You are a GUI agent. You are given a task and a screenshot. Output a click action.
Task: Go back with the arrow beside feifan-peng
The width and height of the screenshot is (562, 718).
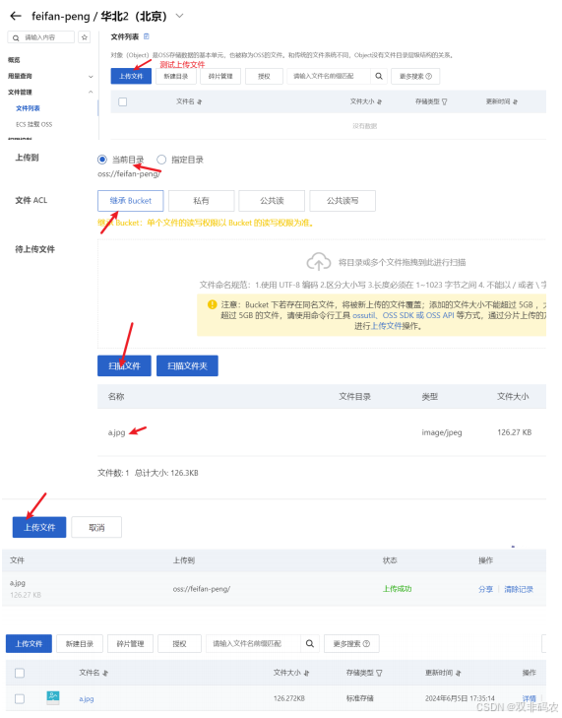click(x=16, y=16)
